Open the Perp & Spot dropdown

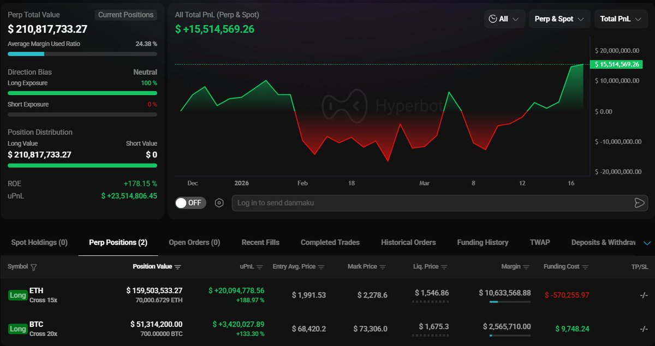pyautogui.click(x=559, y=19)
